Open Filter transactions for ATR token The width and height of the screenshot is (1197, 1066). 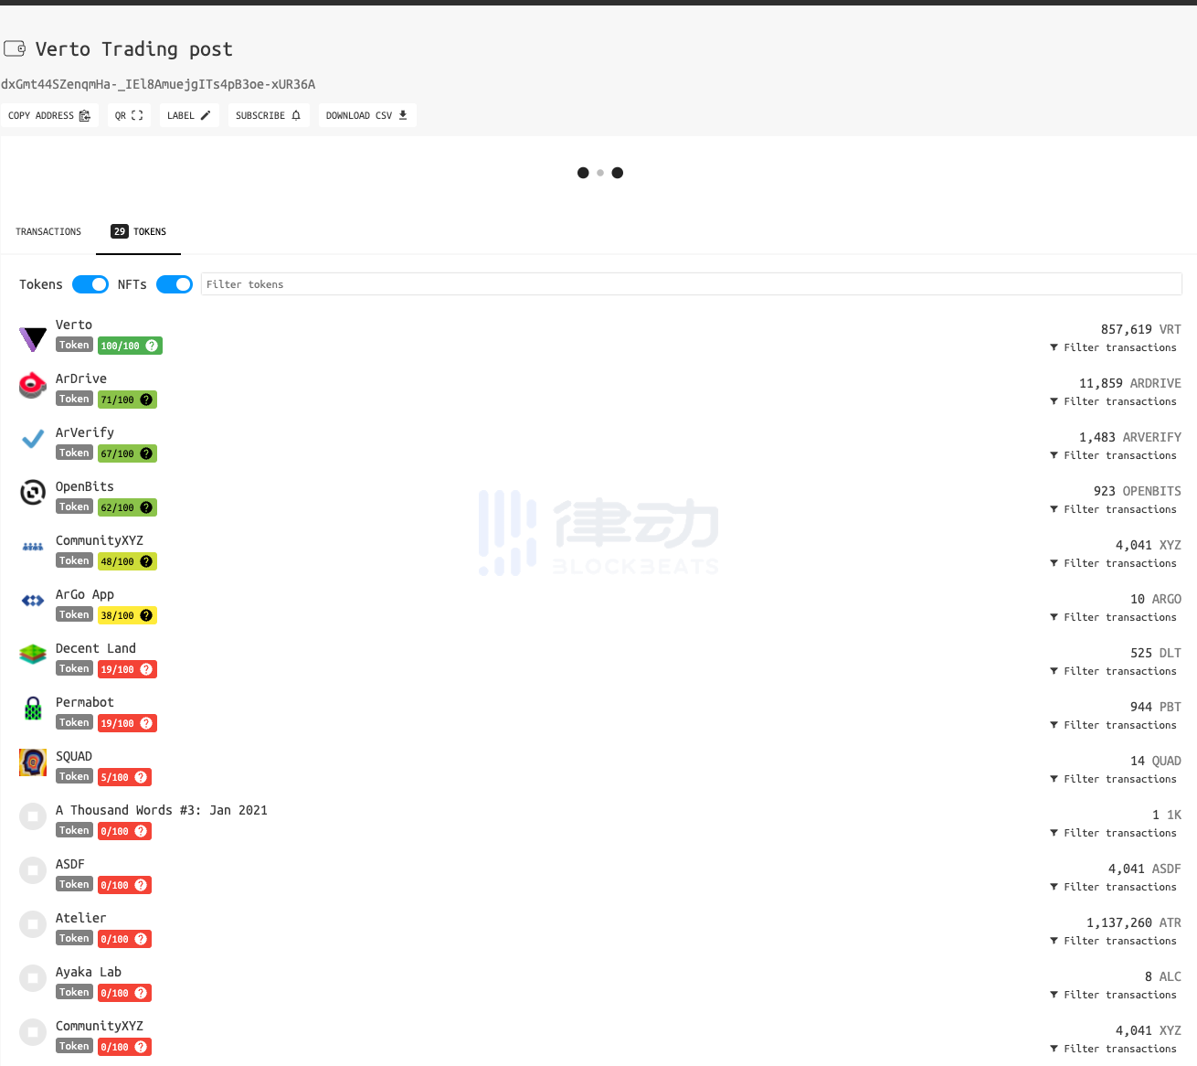tap(1113, 941)
